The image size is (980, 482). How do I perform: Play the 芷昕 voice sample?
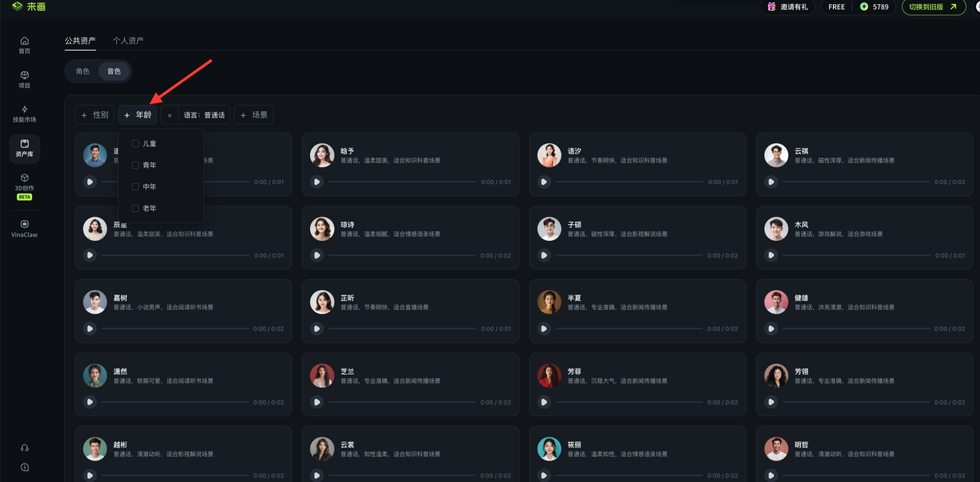pyautogui.click(x=317, y=329)
